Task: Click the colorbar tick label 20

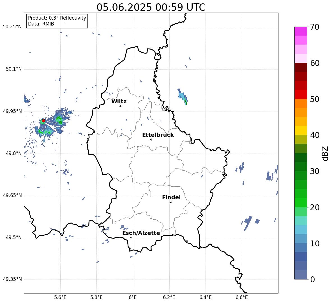Action: click(315, 207)
